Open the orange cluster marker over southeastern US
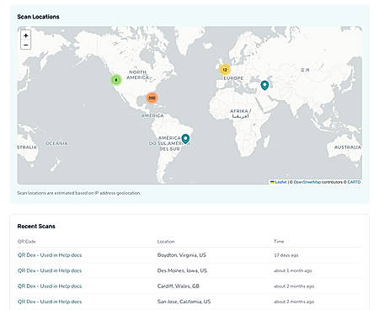This screenshot has height=310, width=379. (x=152, y=98)
